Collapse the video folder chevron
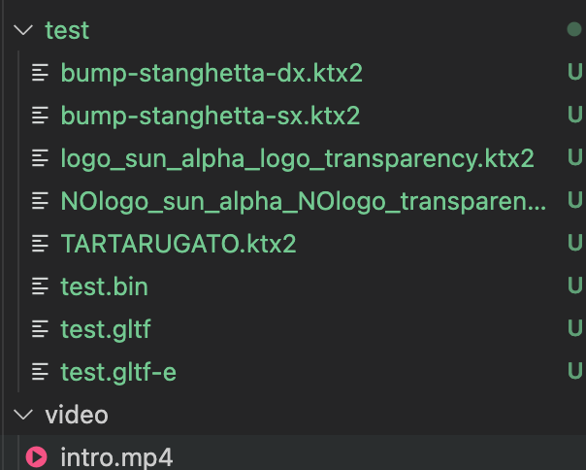The height and width of the screenshot is (470, 586). point(22,416)
